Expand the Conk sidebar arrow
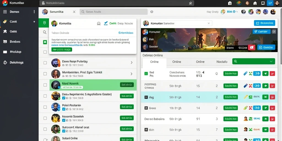The height and width of the screenshot is (141, 282). tap(34, 21)
